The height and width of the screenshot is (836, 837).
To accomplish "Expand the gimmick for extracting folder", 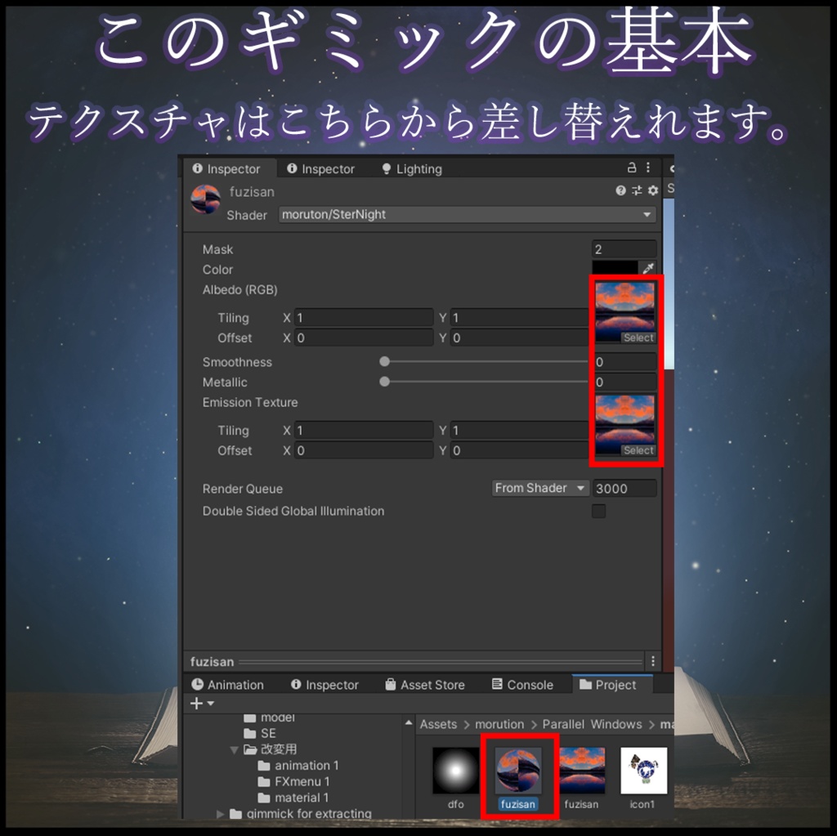I will click(x=220, y=814).
